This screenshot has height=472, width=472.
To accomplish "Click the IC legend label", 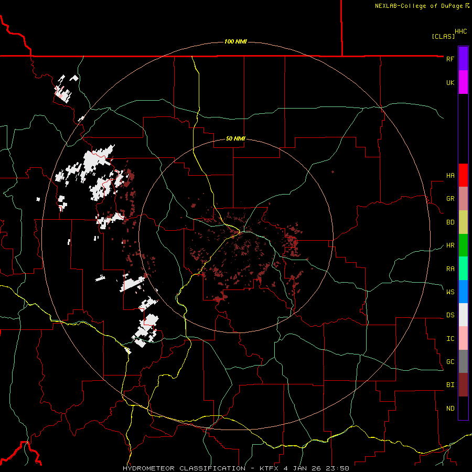I will tap(450, 339).
